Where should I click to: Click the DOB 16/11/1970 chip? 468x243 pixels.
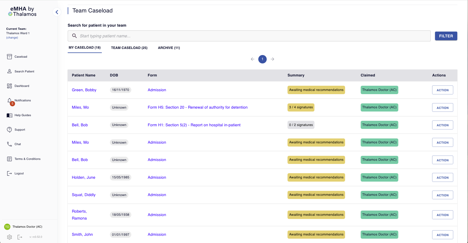121,90
